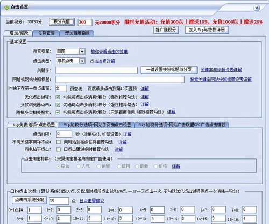Screen dimensions: 269x224
Task: Open 详解 link beside 日点击量过多时推荐勾选
Action: (118, 149)
